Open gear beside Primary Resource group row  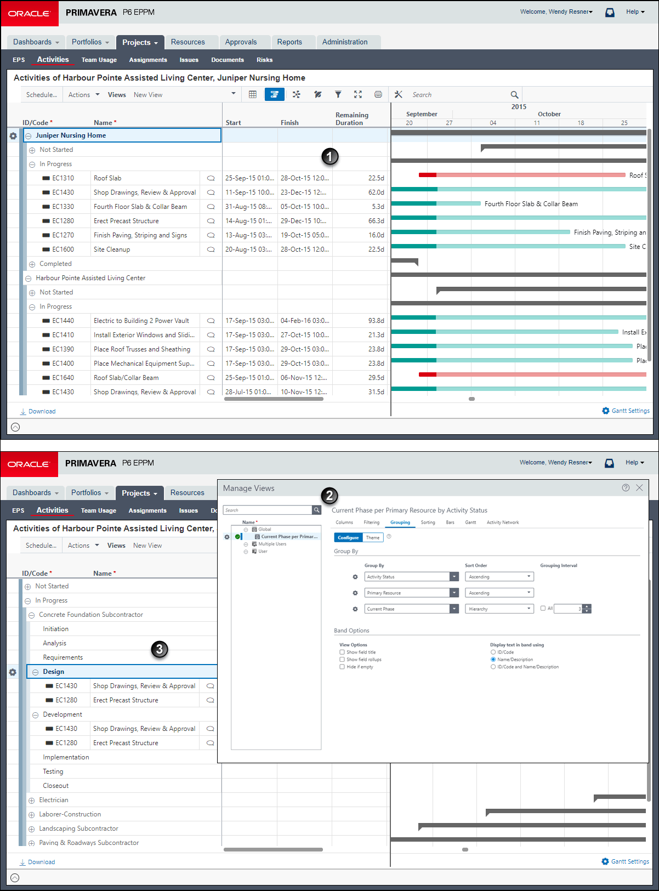tap(355, 593)
